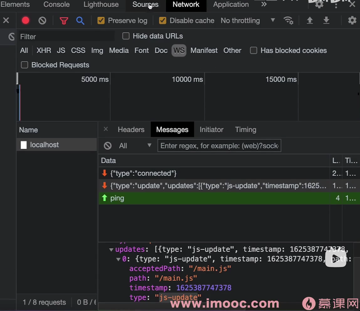Click the 5000 ms timeline marker
Viewport: 360px width, 311px height.
(x=95, y=79)
